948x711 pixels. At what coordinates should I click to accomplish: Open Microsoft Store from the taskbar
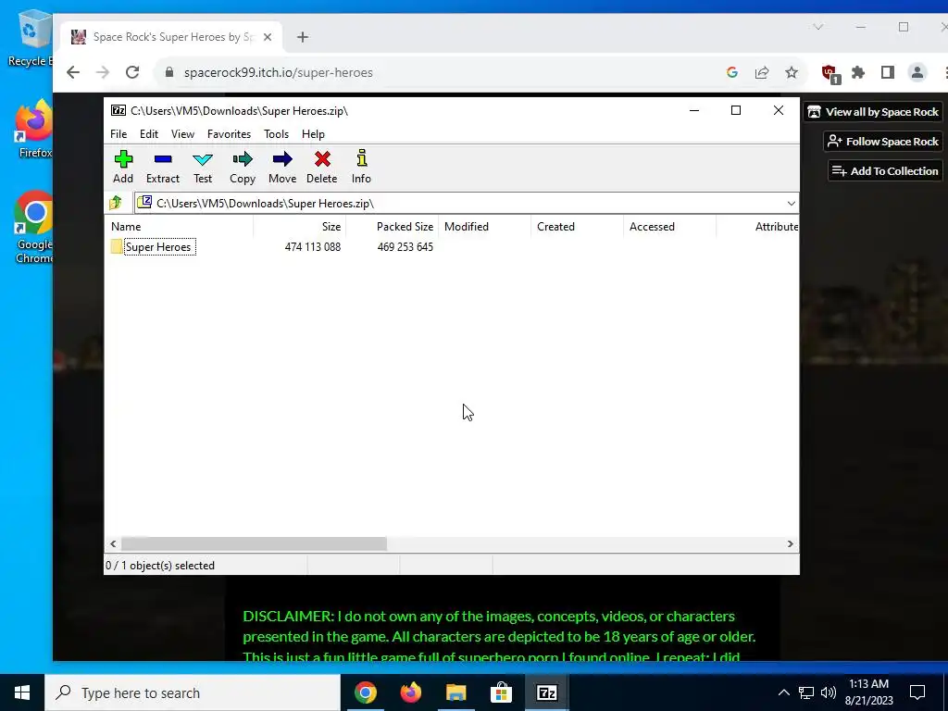501,692
